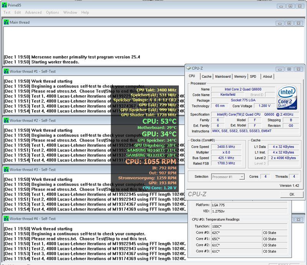Click the Worker thread #3 window icon
Viewport: 307px width, 265px height.
tap(6, 169)
